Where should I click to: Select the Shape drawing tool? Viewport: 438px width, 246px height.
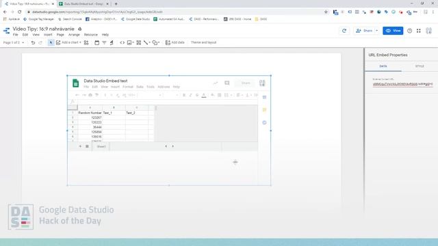[155, 42]
